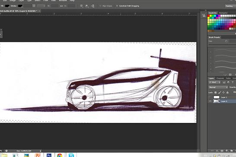
Task: Toggle lock transparent pixels
Action: coord(216,92)
